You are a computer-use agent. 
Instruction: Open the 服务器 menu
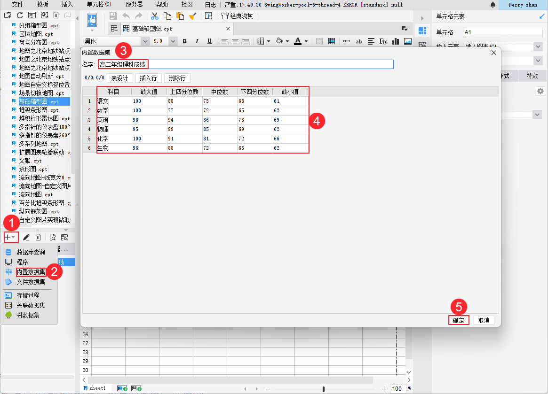(134, 5)
